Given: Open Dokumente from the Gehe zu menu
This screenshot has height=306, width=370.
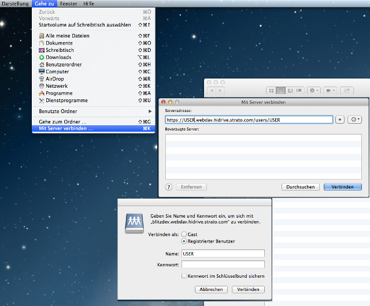Looking at the screenshot, I should [x=94, y=43].
